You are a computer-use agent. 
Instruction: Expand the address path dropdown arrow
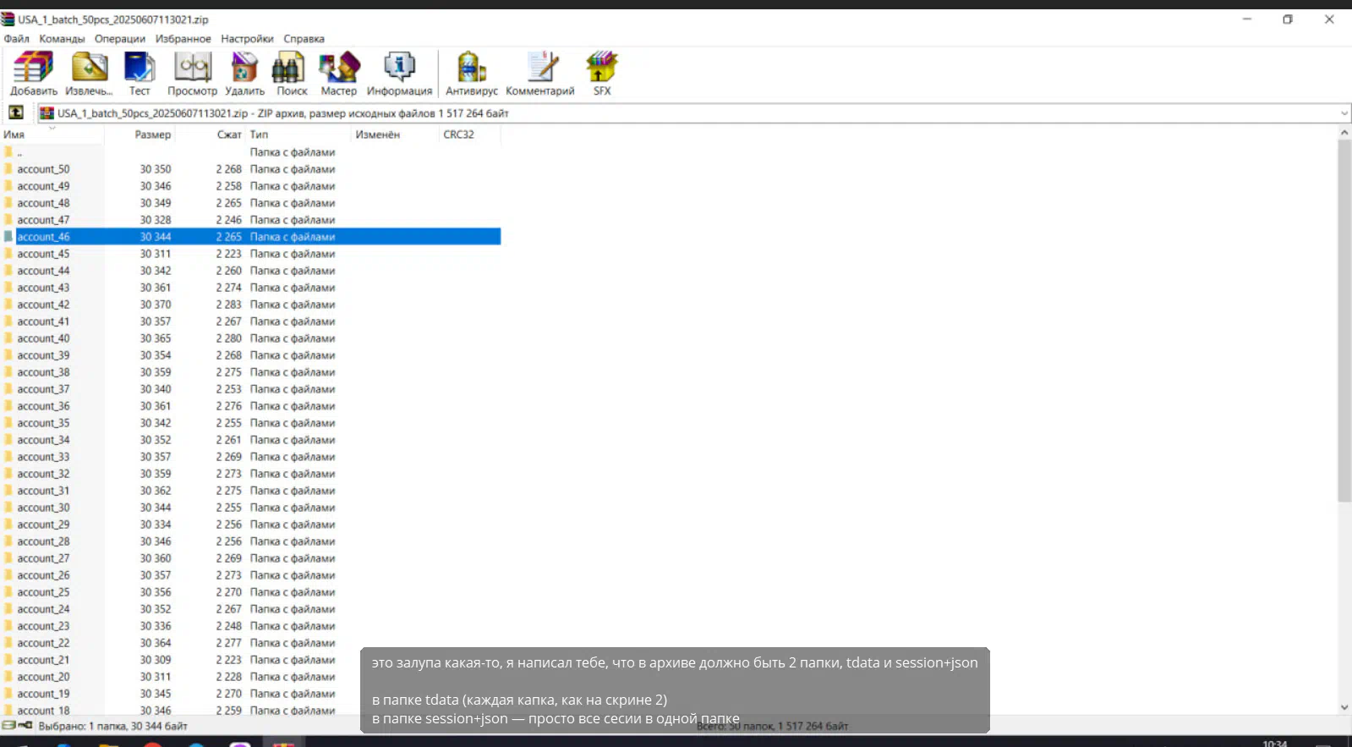tap(1344, 113)
